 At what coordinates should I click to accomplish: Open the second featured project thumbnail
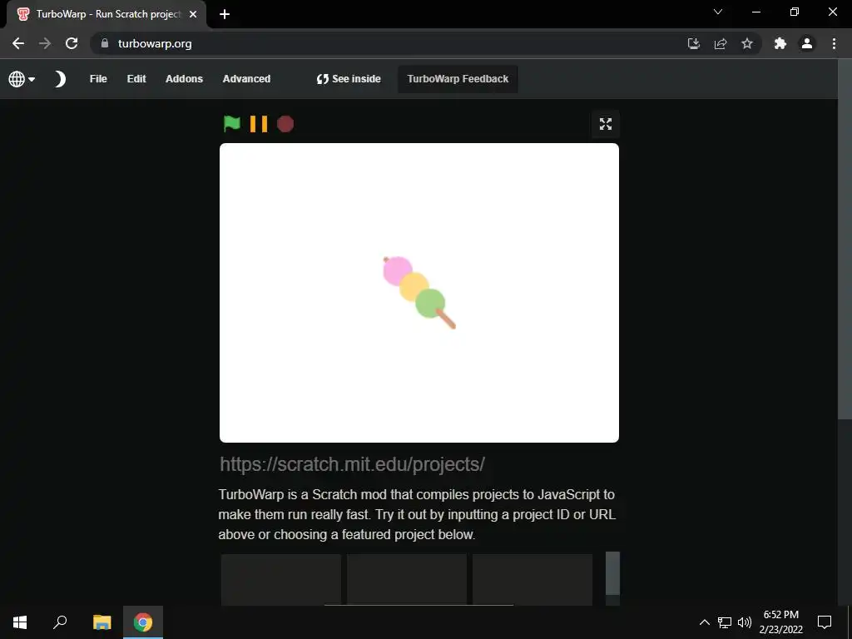pyautogui.click(x=406, y=579)
